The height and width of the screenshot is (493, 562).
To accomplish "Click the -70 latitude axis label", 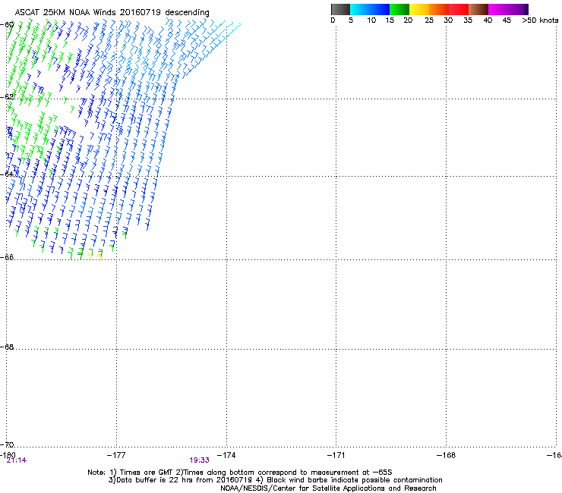I will pos(7,444).
